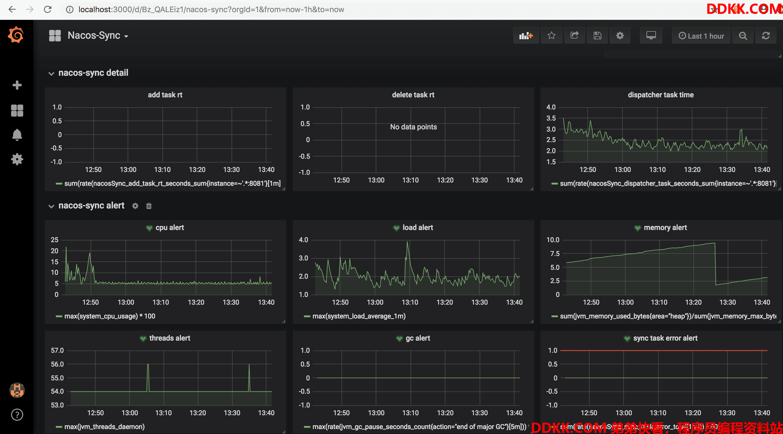The image size is (783, 434).
Task: Open the cpu alert panel title menu
Action: click(170, 228)
